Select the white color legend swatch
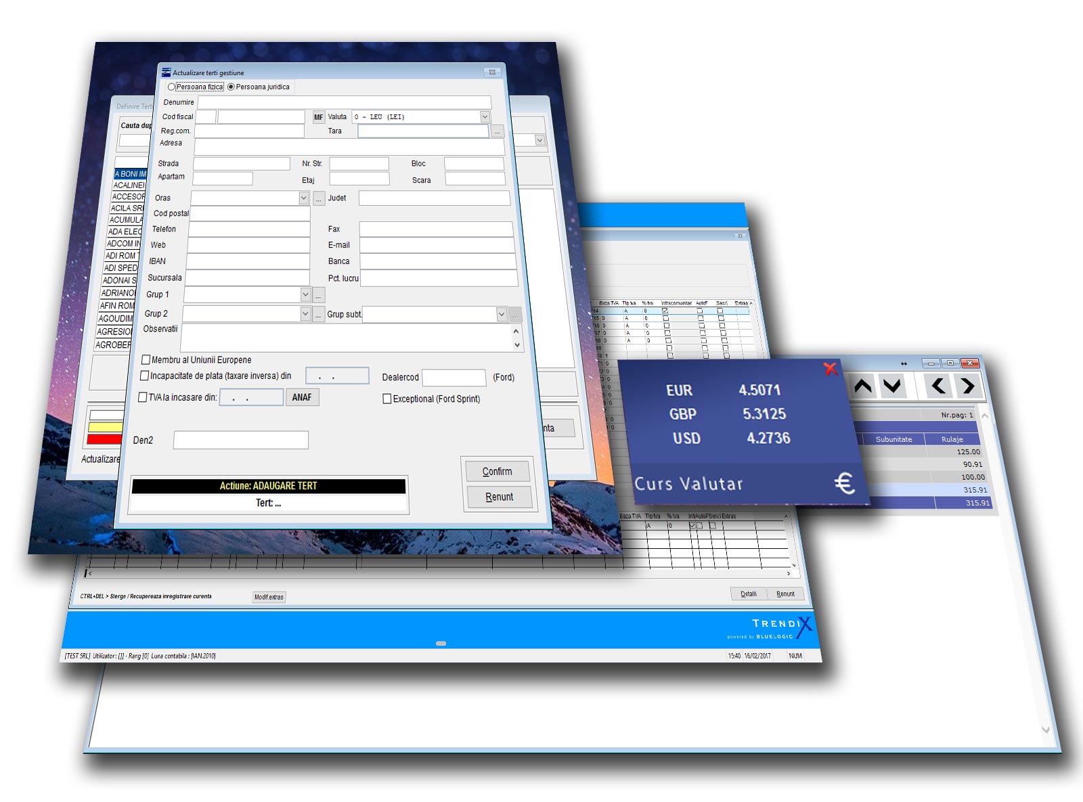 pyautogui.click(x=106, y=414)
